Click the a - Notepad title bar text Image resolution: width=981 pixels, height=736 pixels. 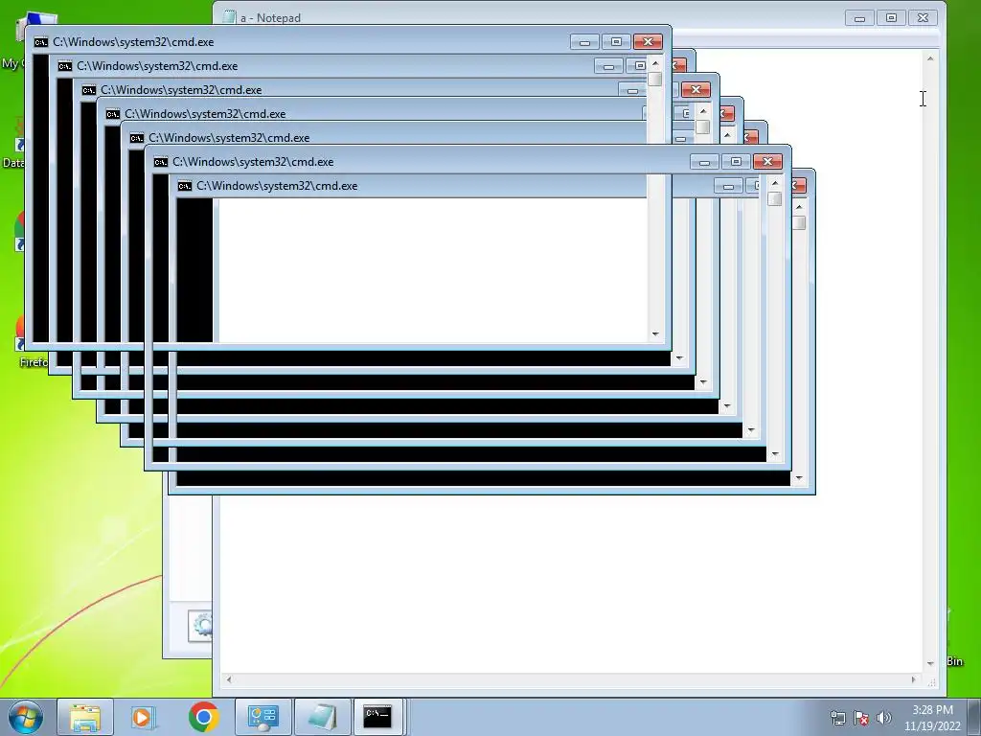click(x=270, y=18)
